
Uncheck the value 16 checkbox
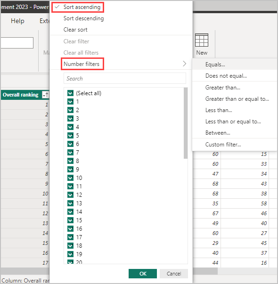pos(70,229)
